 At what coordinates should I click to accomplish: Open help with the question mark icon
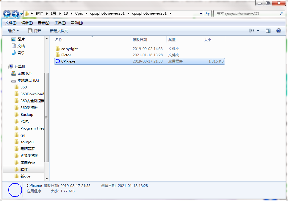pyautogui.click(x=279, y=31)
